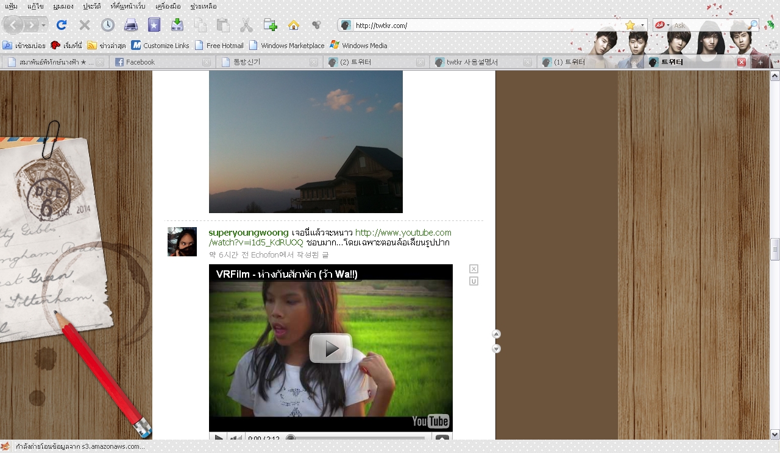This screenshot has width=780, height=453.
Task: Open the bookmarks star book icon
Action: click(154, 25)
